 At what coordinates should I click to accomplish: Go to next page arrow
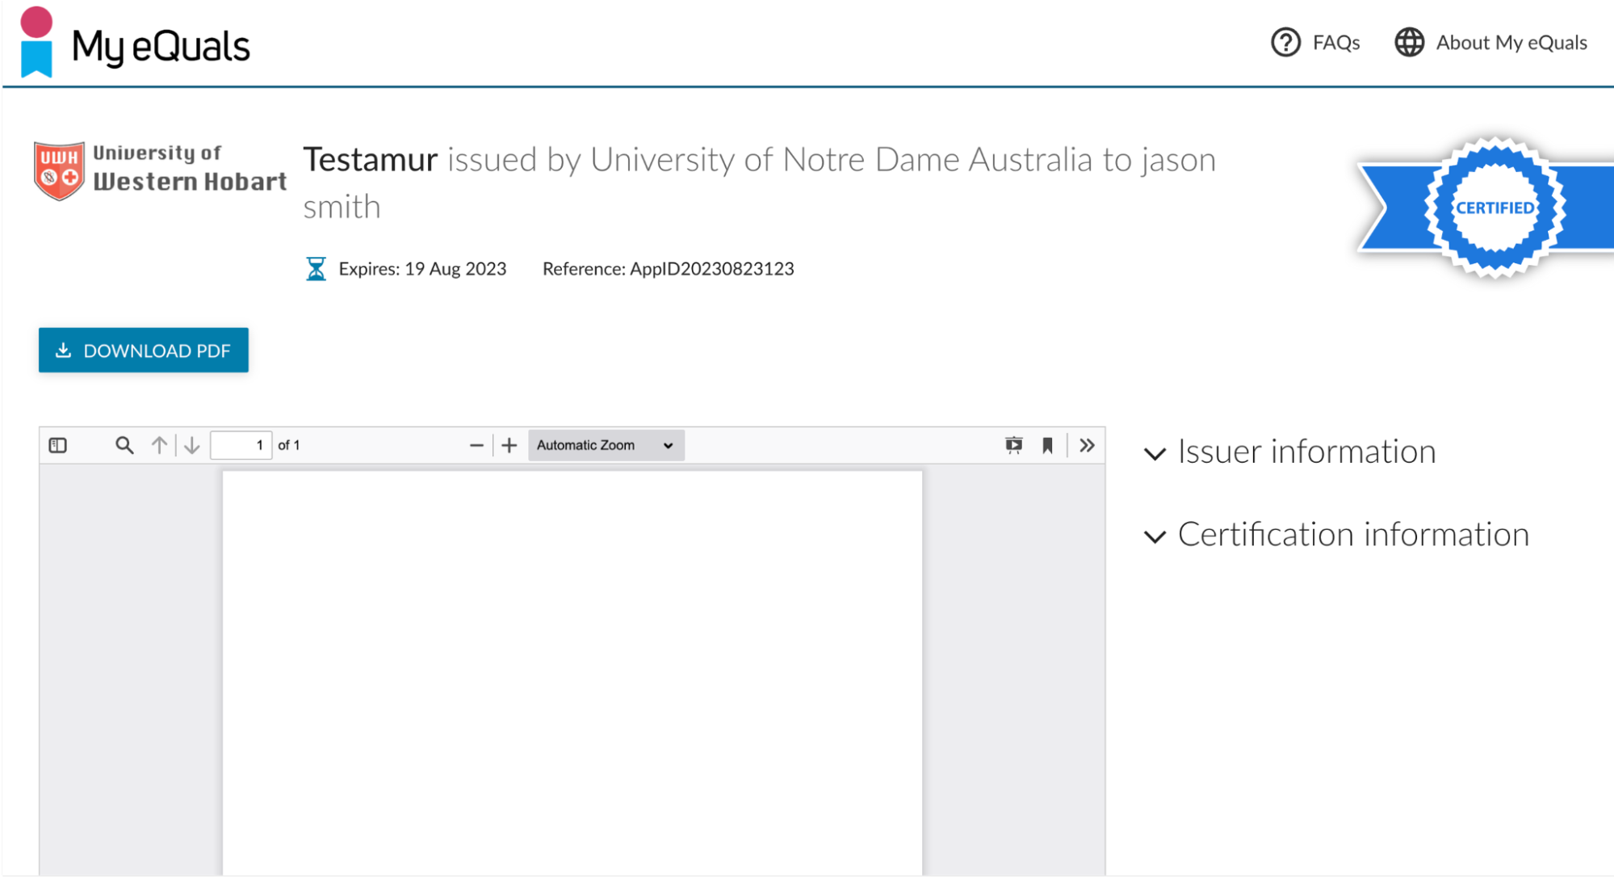pyautogui.click(x=192, y=445)
